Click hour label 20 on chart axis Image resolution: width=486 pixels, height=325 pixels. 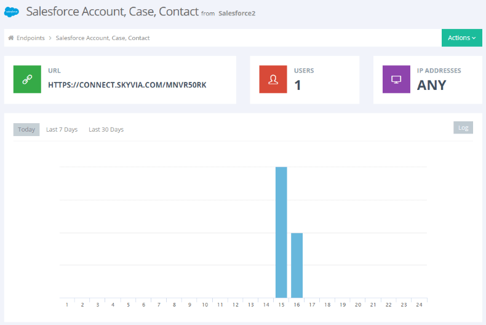point(358,305)
